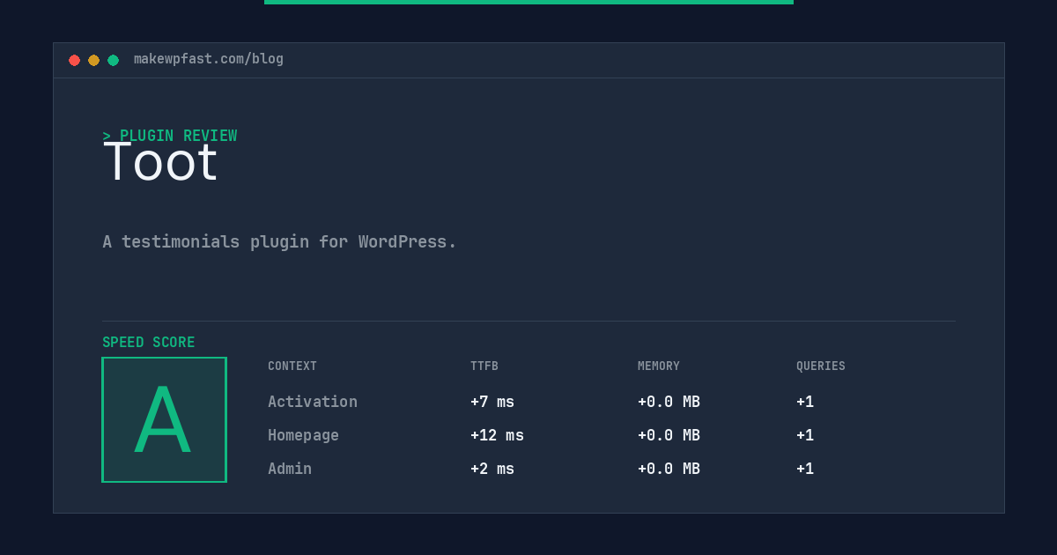Click the SPEED SCORE label
This screenshot has height=555, width=1057.
[x=149, y=342]
